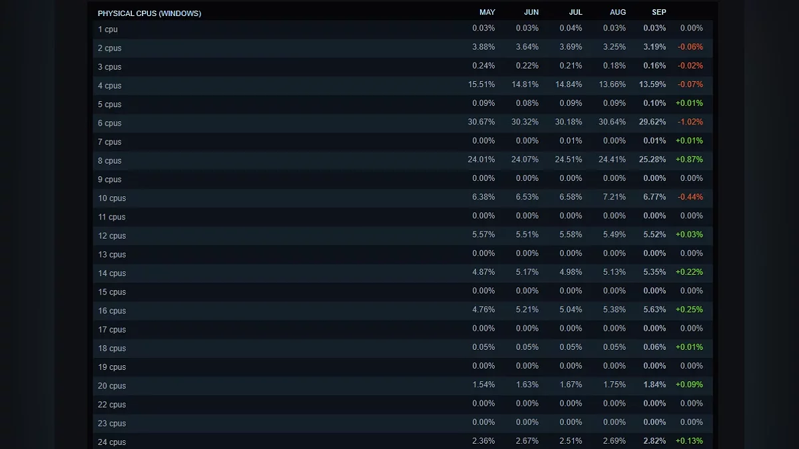Click the AUG column header
Image resolution: width=799 pixels, height=449 pixels.
618,13
